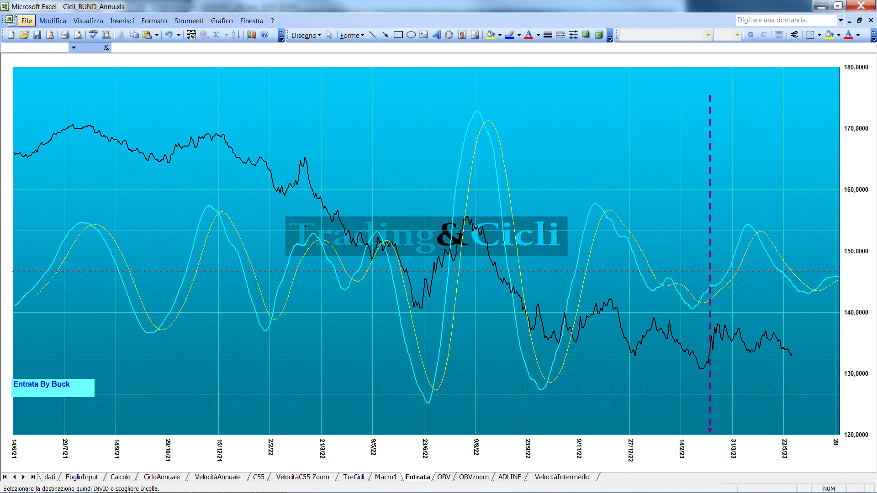
Task: Click the Line Style icon
Action: 548,35
